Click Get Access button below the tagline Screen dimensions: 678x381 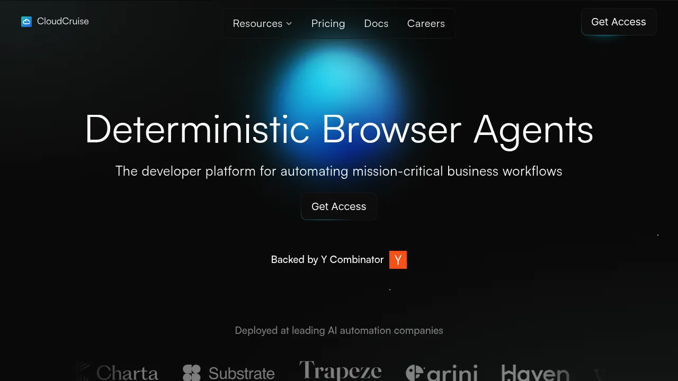(339, 206)
